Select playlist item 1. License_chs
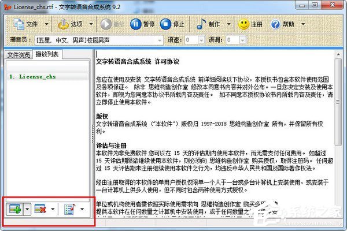 tap(47, 77)
